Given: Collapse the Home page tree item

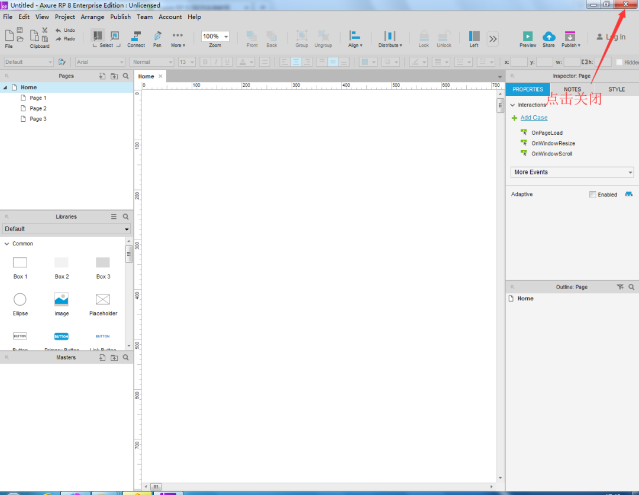Looking at the screenshot, I should pyautogui.click(x=5, y=87).
